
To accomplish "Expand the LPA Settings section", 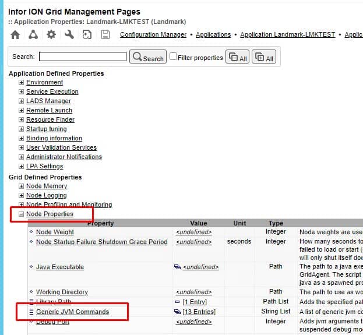I will [21, 166].
